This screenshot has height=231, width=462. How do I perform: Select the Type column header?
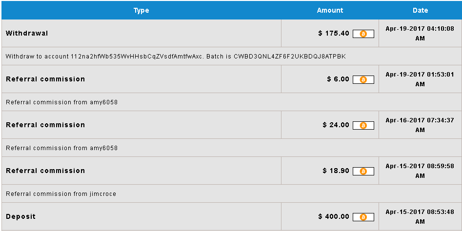click(x=141, y=11)
